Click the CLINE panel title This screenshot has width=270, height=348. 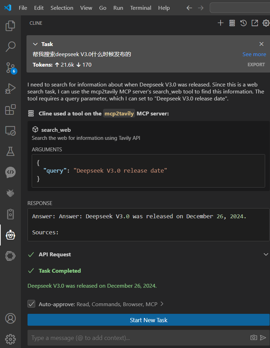click(x=36, y=23)
